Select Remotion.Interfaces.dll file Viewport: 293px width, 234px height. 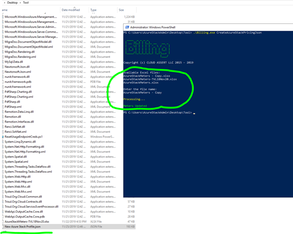pyautogui.click(x=19, y=122)
